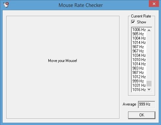Click the rate list scroll down arrow

149,89
